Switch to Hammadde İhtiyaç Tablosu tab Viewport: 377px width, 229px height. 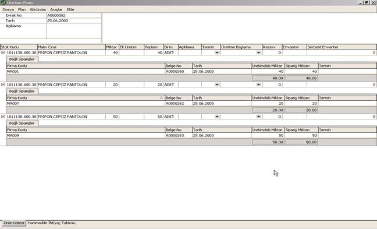pos(51,223)
